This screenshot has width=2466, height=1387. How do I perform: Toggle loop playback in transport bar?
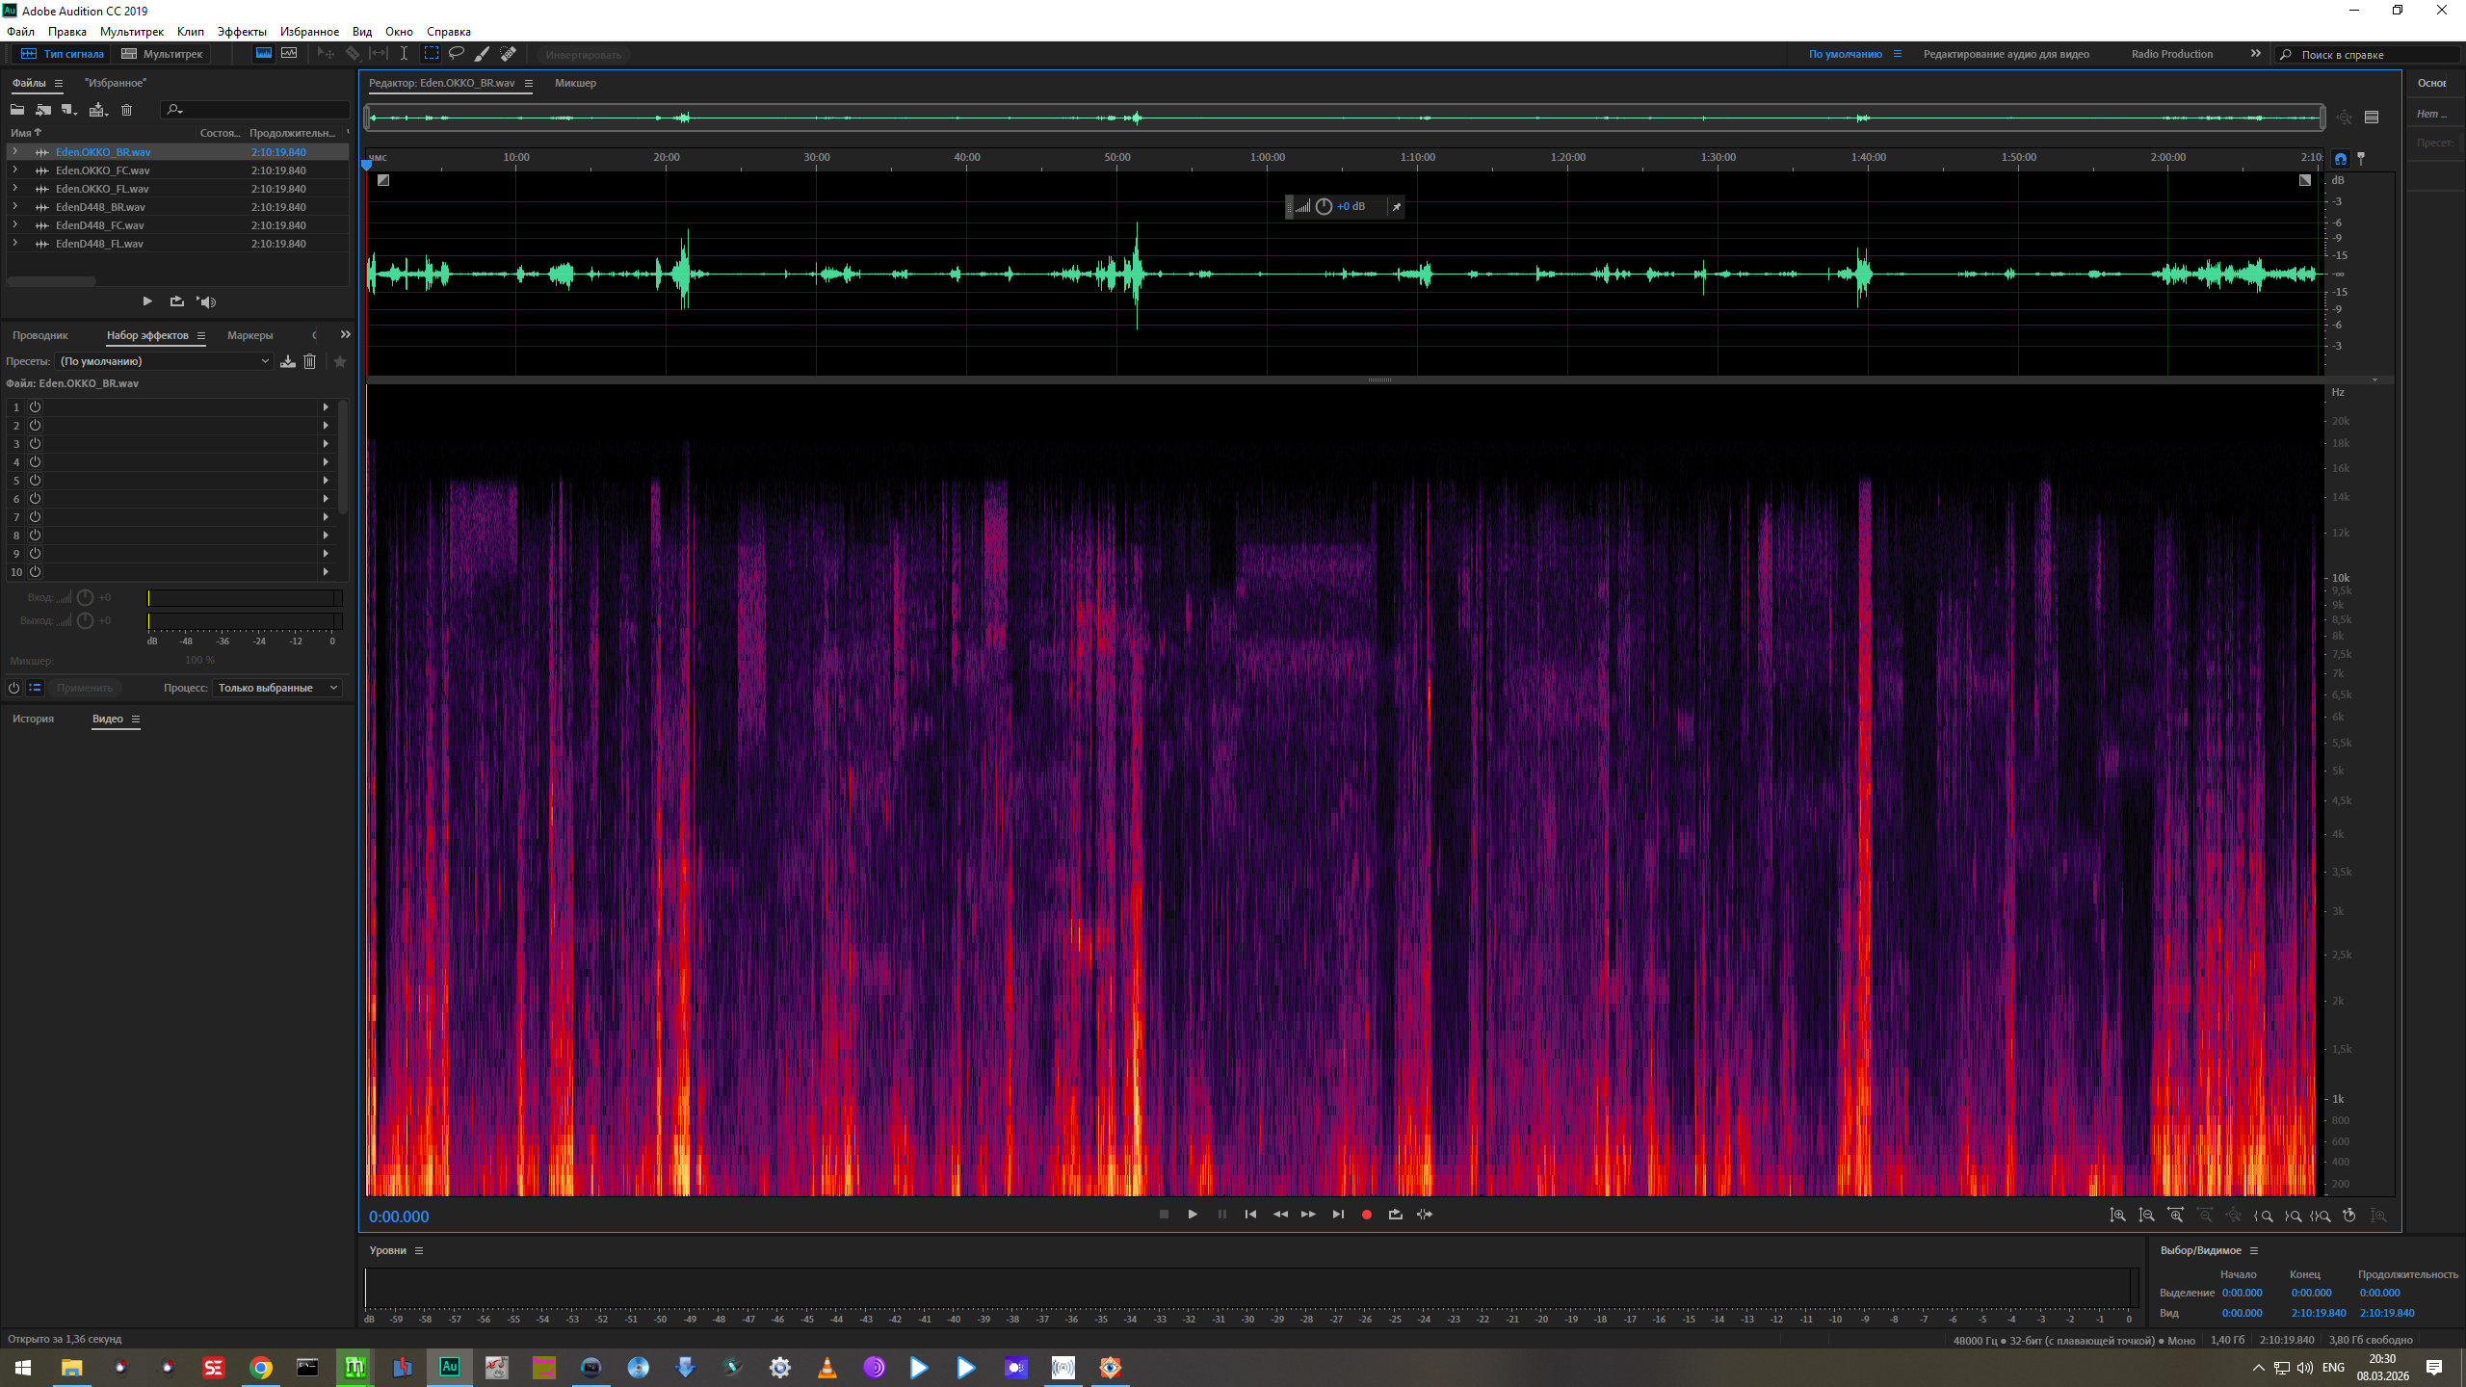(x=1395, y=1215)
